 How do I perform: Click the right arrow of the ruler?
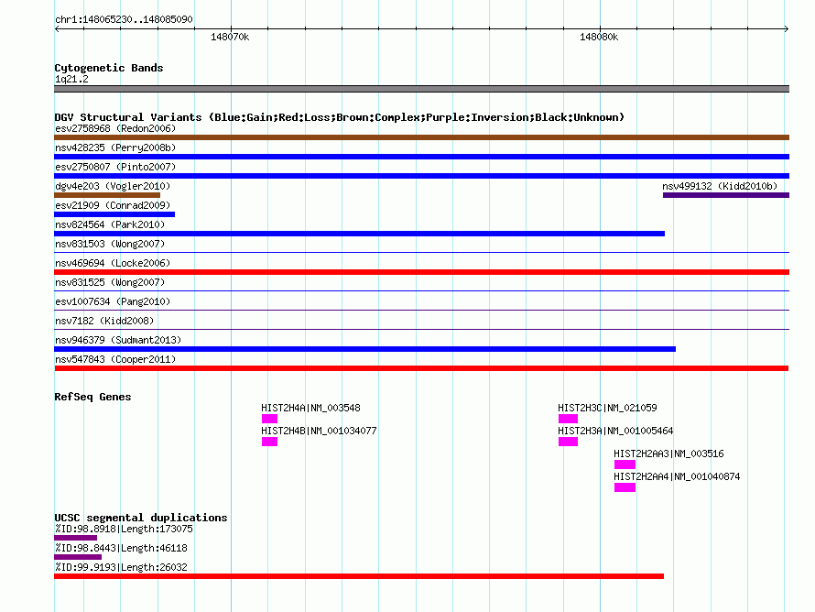787,28
